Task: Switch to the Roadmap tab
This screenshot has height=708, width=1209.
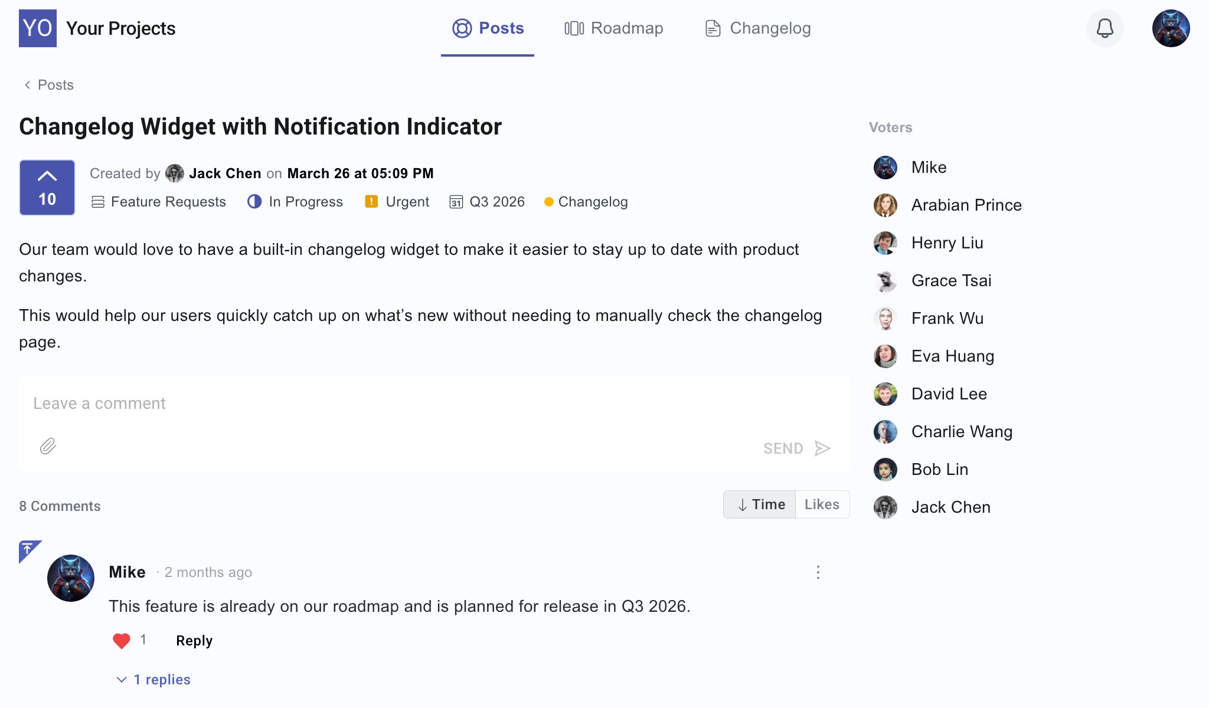Action: point(614,28)
